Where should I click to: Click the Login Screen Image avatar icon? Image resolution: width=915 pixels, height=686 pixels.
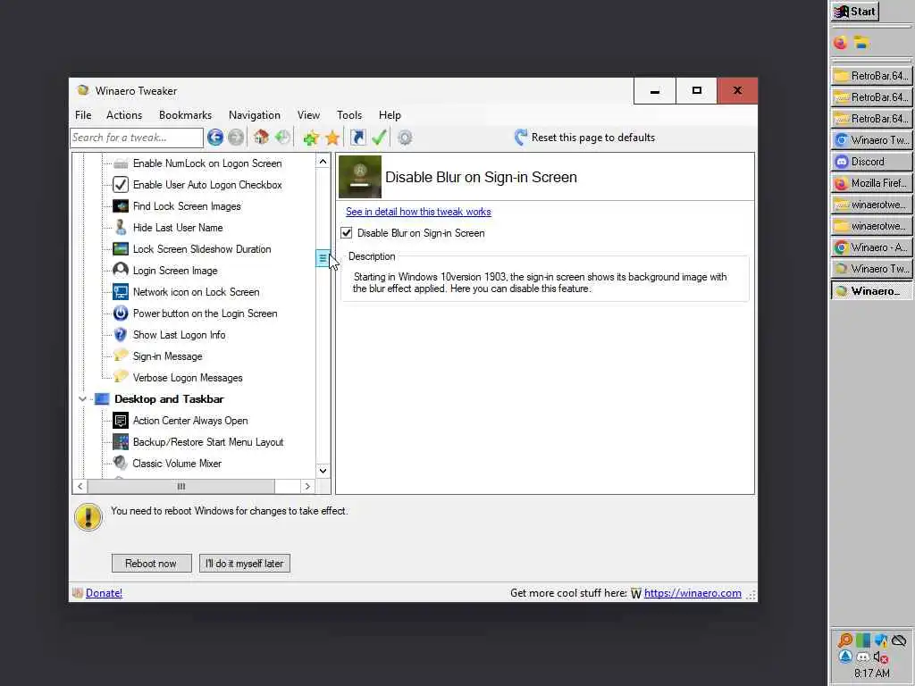pyautogui.click(x=121, y=270)
